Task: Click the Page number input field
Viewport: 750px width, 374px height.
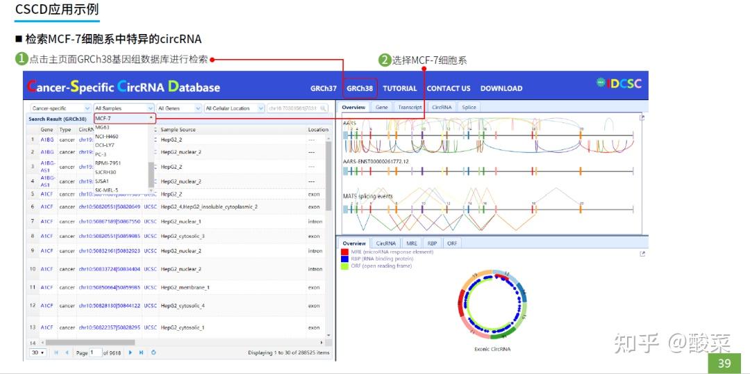Action: point(96,352)
